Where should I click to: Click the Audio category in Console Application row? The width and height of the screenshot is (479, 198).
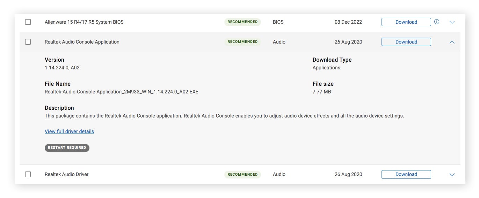279,42
